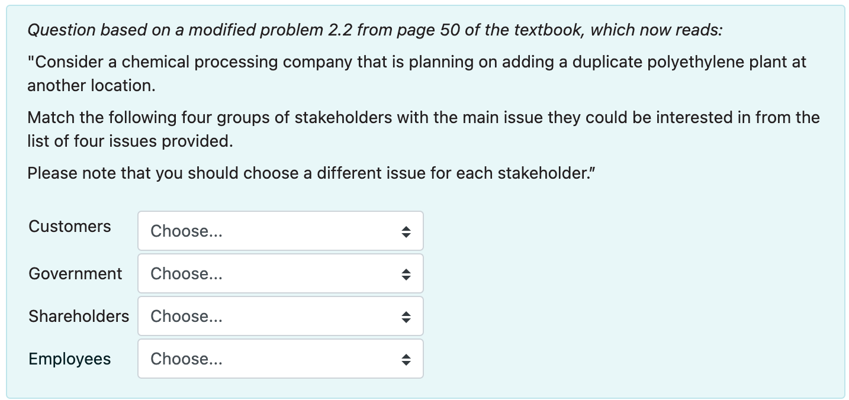Screen dimensions: 849x400
Task: Click the sort arrows on Customers selector
Action: click(407, 231)
